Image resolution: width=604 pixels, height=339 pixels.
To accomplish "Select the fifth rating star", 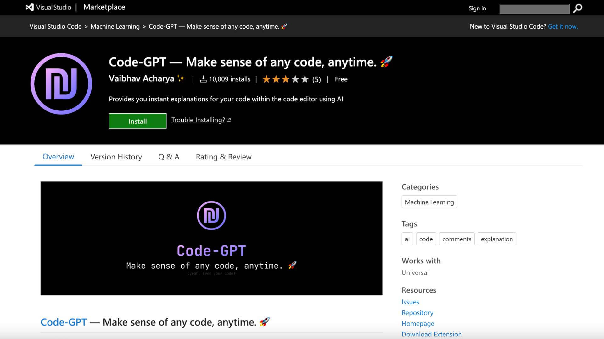I will [x=305, y=79].
